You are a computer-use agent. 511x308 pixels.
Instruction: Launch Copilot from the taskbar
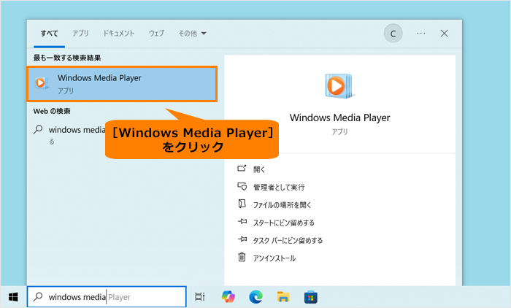point(228,297)
